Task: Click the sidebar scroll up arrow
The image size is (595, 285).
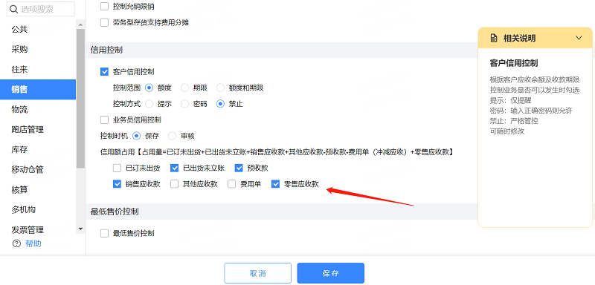Action: pos(80,24)
